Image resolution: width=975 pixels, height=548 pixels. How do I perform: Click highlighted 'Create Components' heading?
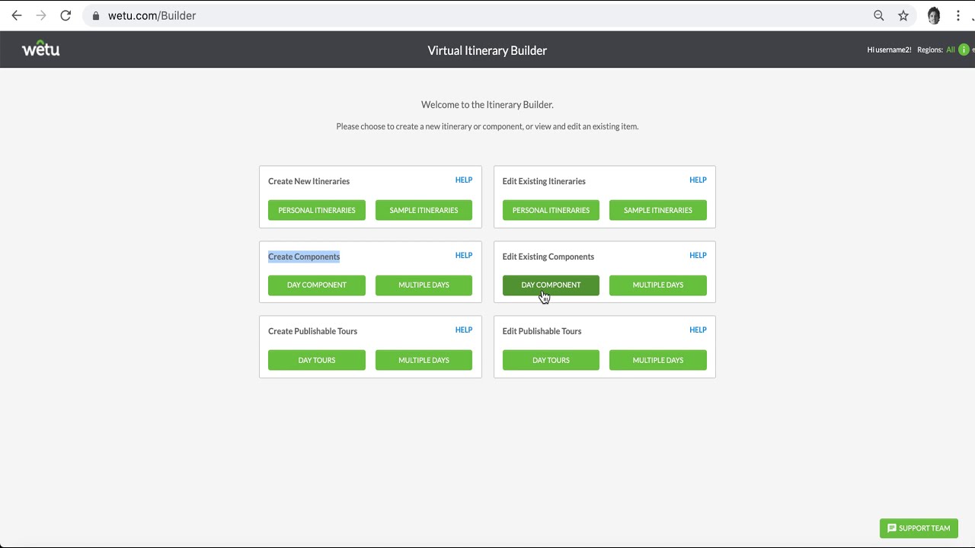(304, 256)
